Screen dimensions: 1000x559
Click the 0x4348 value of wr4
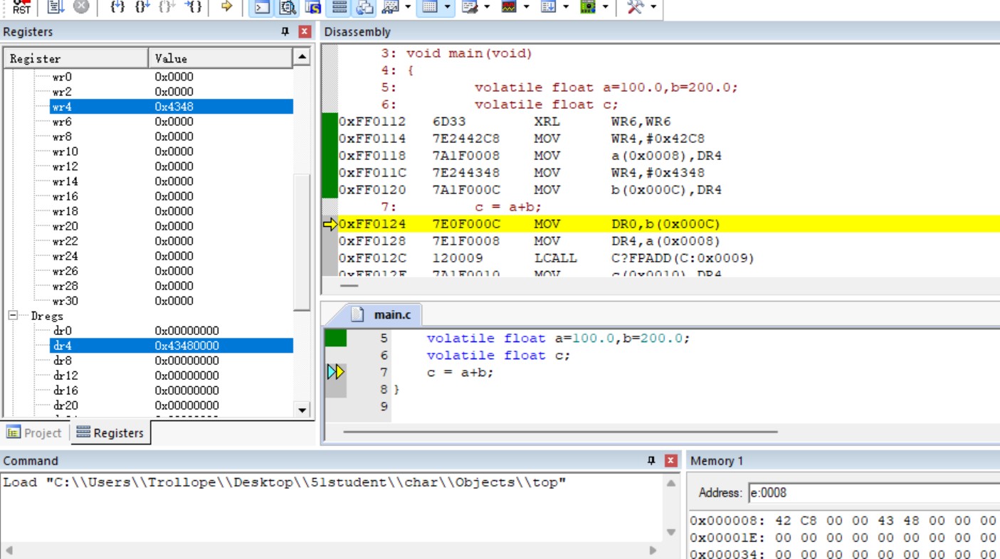pos(174,107)
